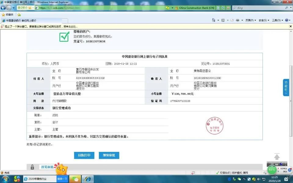Click the browser Back arrow button
This screenshot has width=293, height=183.
pos(3,8)
